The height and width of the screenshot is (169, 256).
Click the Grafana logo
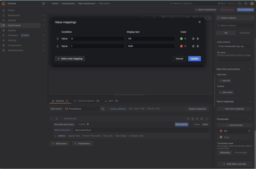tap(3, 3)
